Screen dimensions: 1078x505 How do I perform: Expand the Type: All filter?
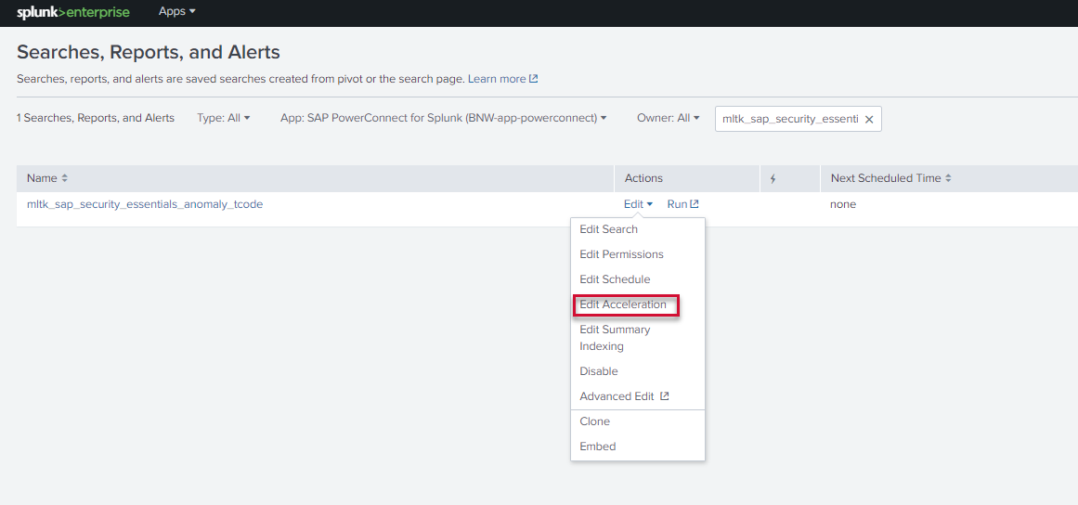click(x=224, y=118)
